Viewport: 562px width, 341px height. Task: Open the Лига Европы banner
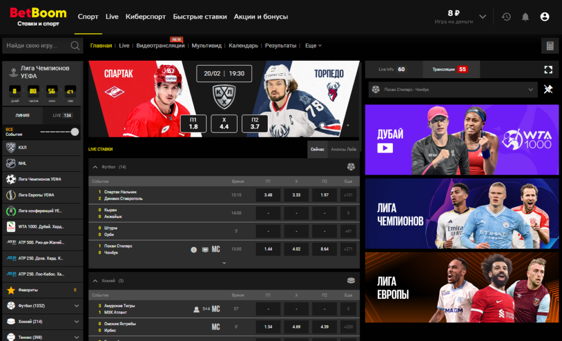click(462, 287)
